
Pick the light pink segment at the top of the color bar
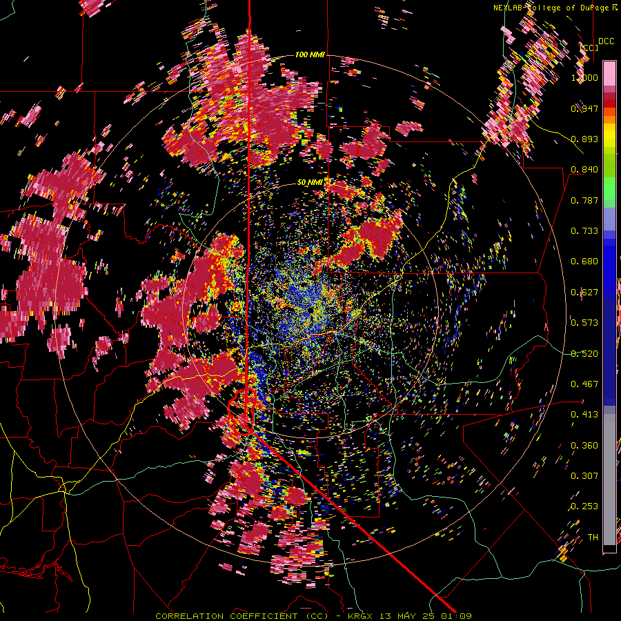609,73
